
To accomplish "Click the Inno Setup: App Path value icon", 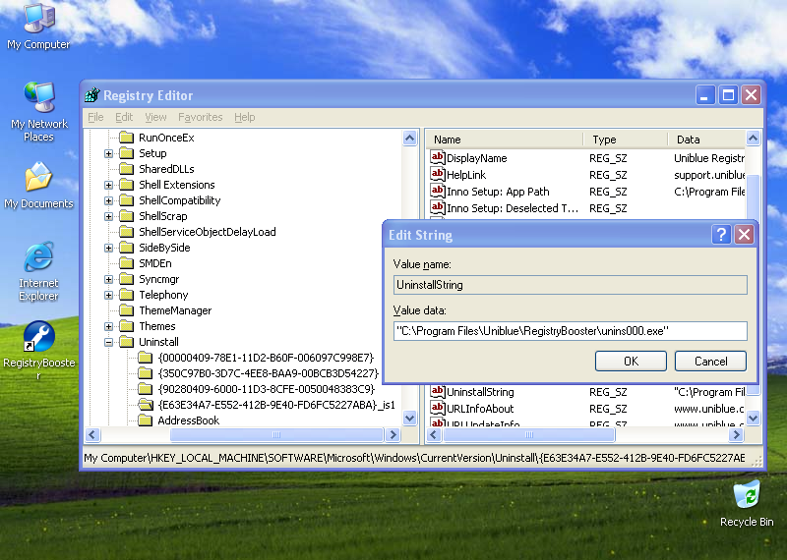I will pos(438,191).
